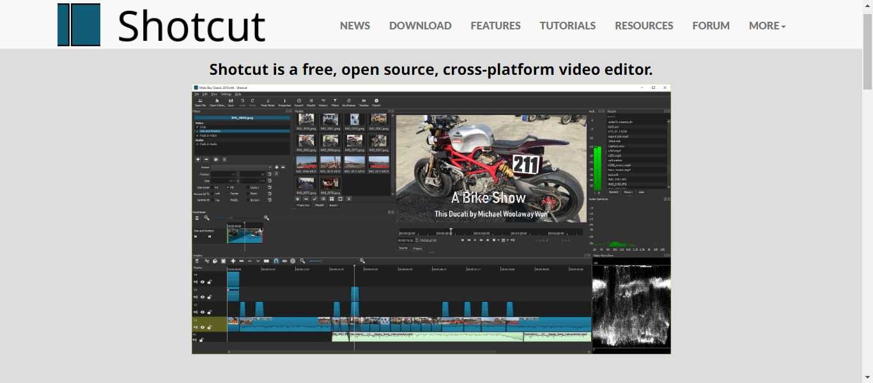This screenshot has height=383, width=873.
Task: Click the Copy icon in the timeline toolbar
Action: click(x=215, y=261)
